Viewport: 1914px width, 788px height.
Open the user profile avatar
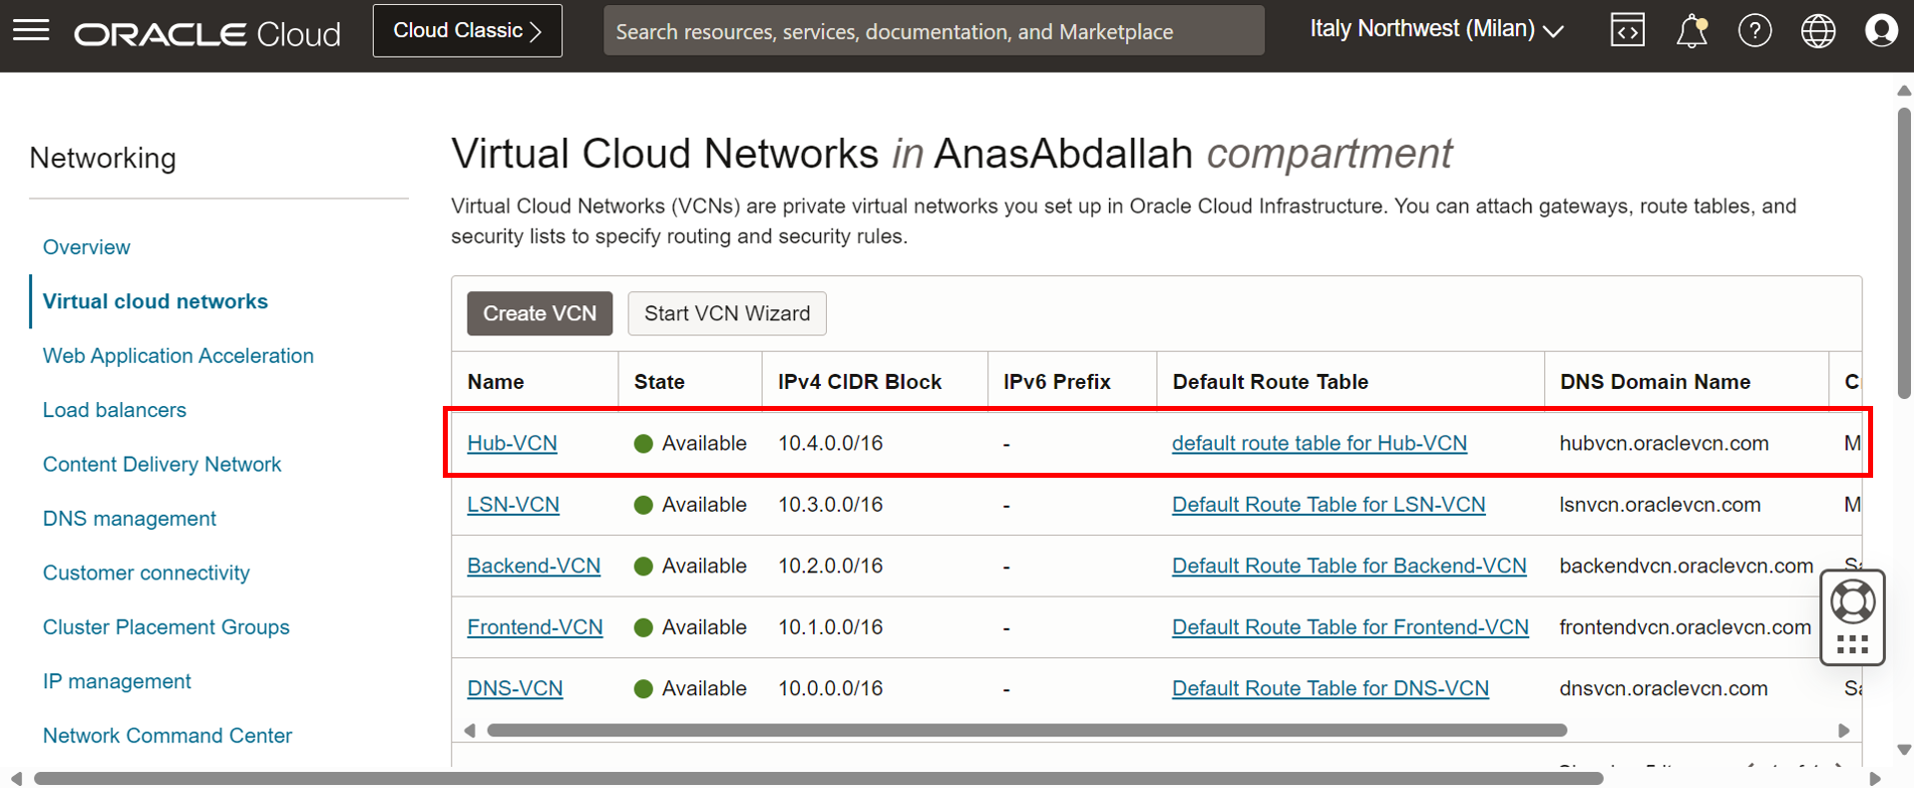point(1881,31)
